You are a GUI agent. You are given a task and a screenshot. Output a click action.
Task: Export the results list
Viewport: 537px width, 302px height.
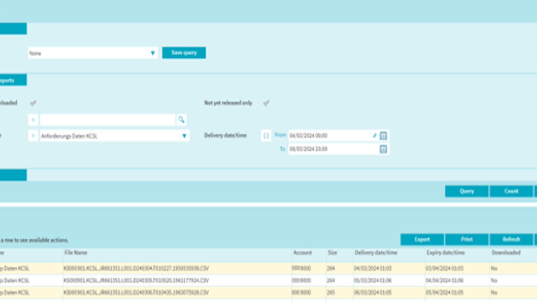[x=422, y=239]
